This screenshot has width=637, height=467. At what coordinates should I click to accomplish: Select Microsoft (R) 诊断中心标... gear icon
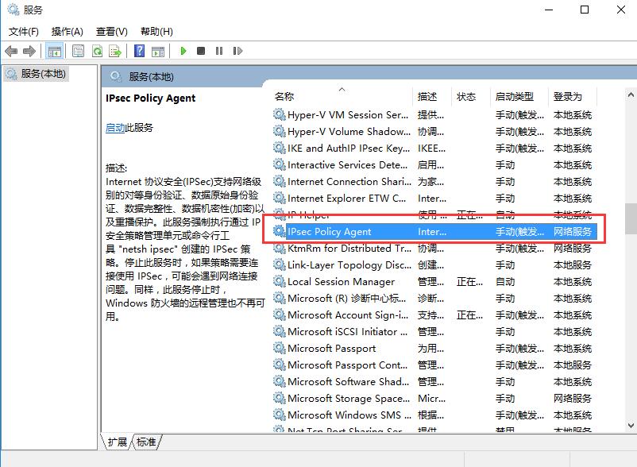(280, 298)
